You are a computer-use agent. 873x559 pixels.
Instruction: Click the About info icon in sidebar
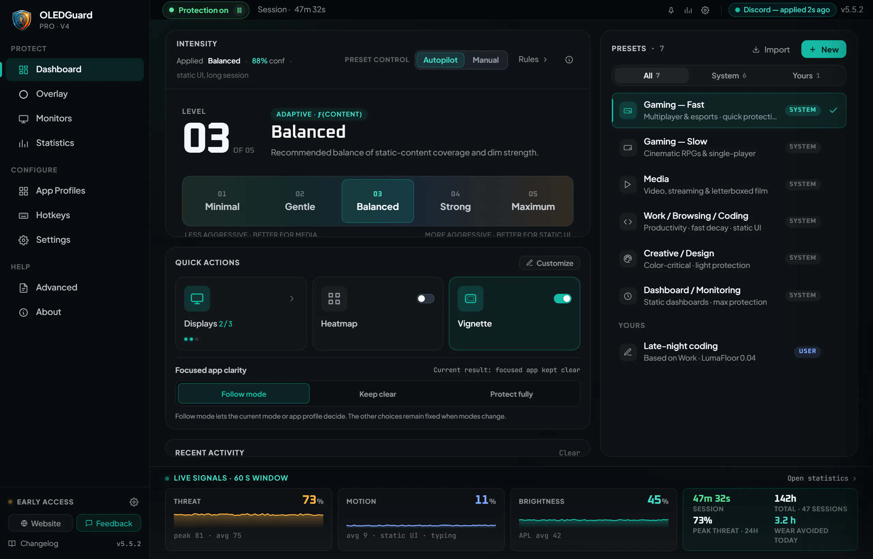click(x=23, y=313)
